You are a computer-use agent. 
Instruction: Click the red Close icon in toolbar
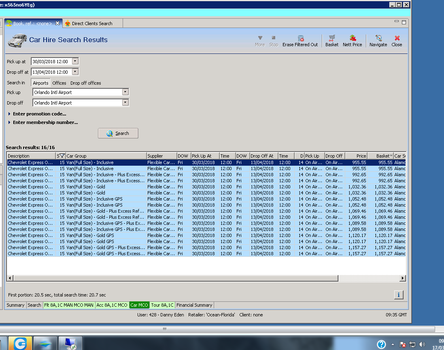pyautogui.click(x=397, y=38)
